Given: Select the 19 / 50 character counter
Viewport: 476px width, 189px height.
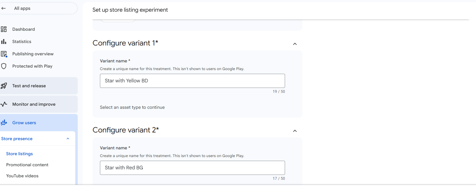Looking at the screenshot, I should point(279,92).
